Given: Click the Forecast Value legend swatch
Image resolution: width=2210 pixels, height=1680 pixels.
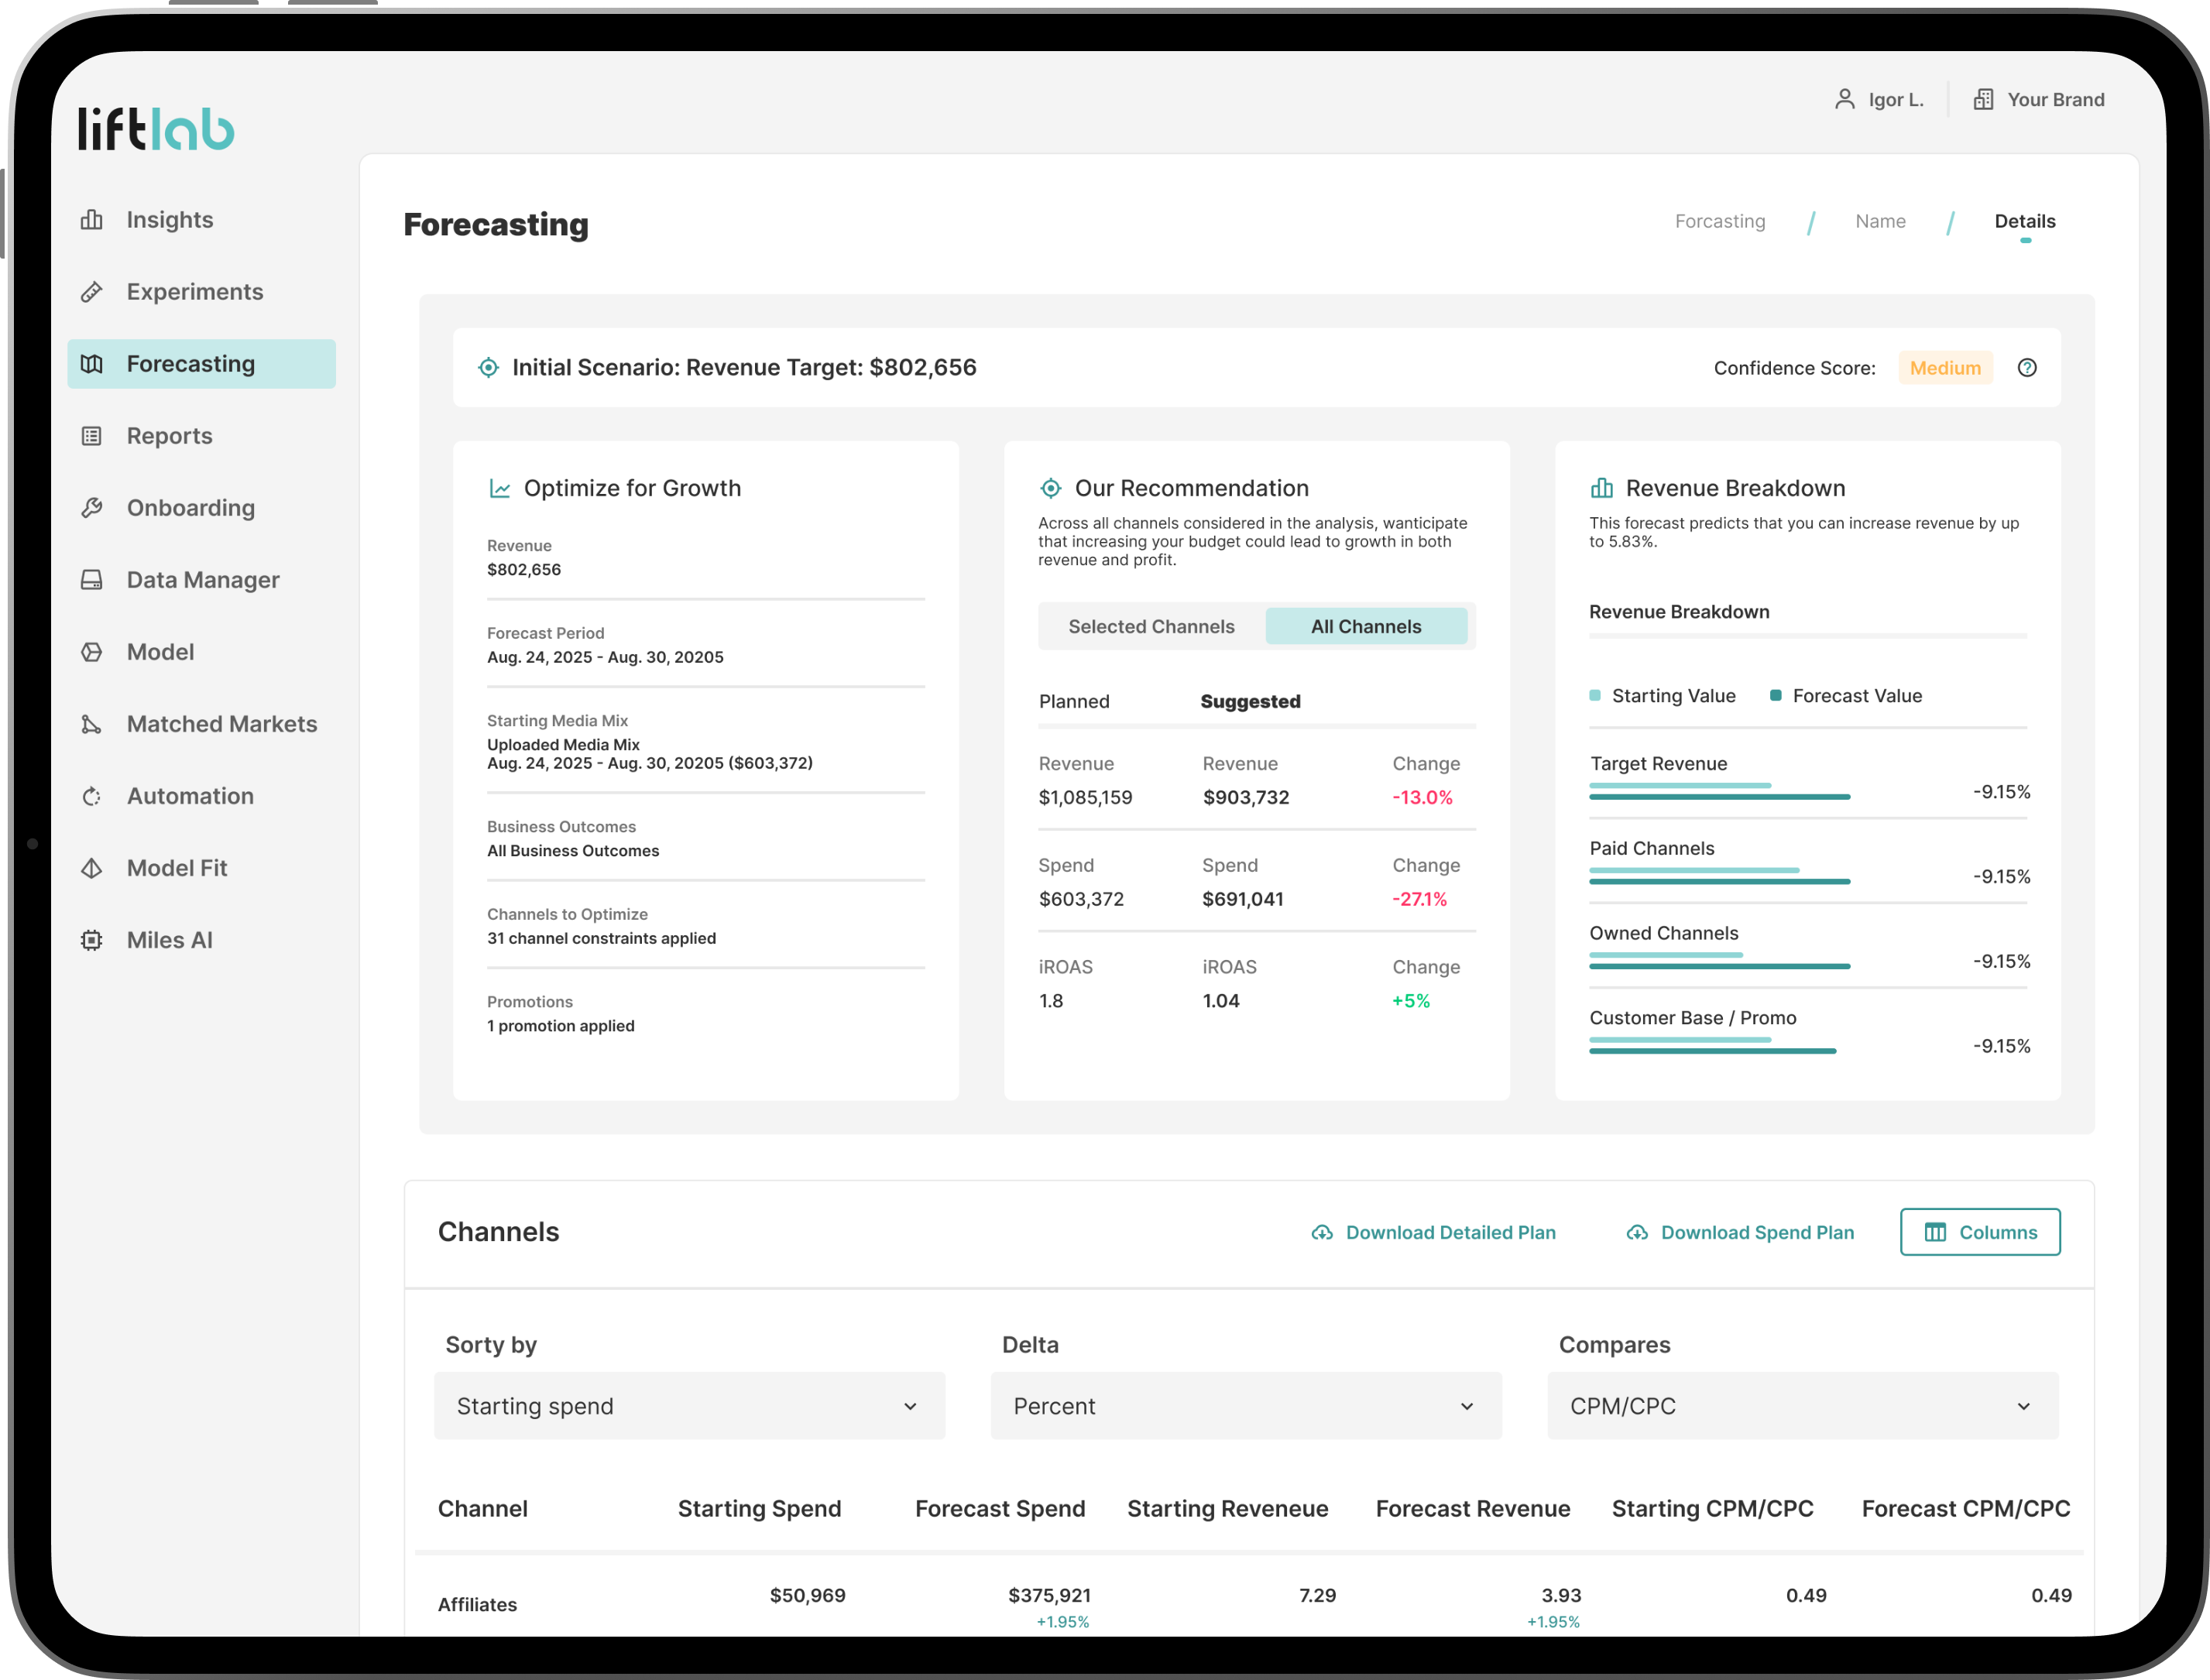Looking at the screenshot, I should pos(1776,695).
